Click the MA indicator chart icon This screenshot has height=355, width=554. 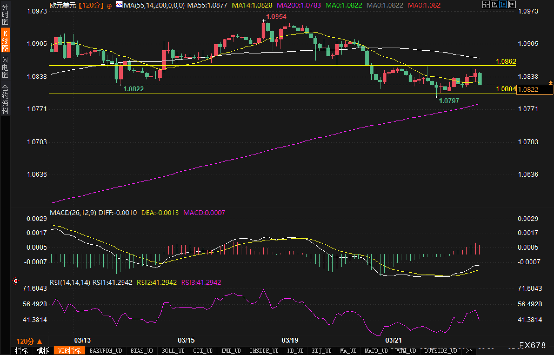[x=119, y=4]
